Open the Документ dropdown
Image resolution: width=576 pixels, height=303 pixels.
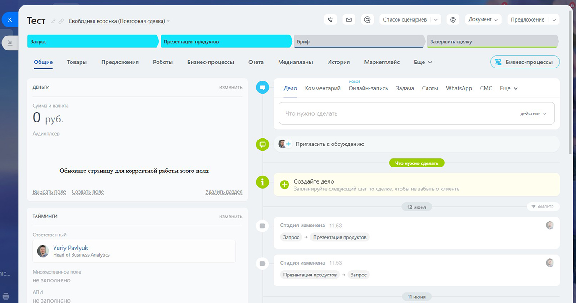[x=483, y=20]
